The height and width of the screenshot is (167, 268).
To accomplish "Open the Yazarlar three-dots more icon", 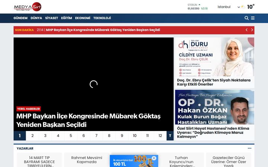I will point(249,148).
